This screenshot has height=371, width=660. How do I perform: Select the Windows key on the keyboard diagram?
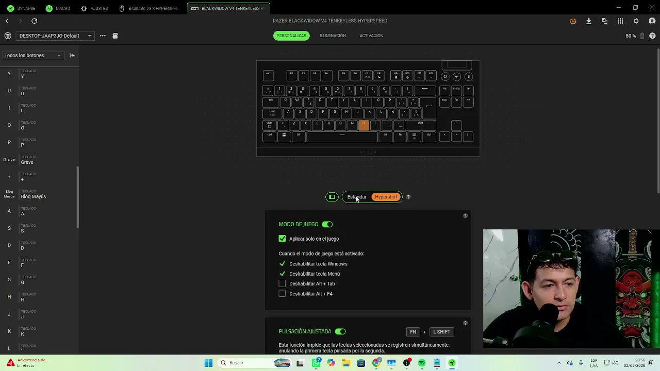(x=284, y=136)
